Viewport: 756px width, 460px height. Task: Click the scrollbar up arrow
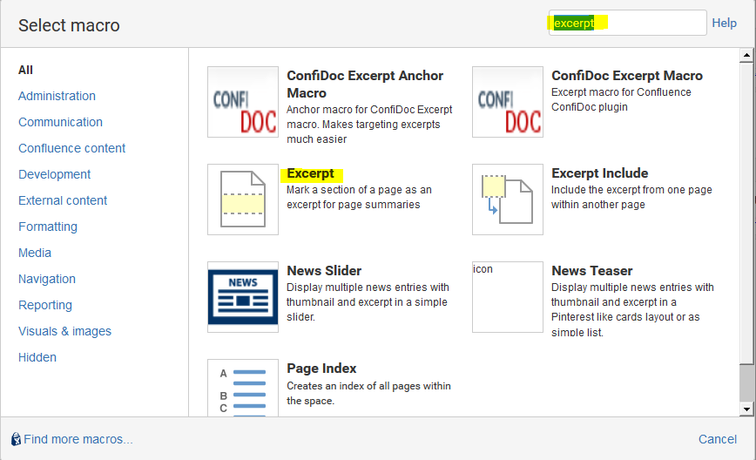(x=746, y=55)
